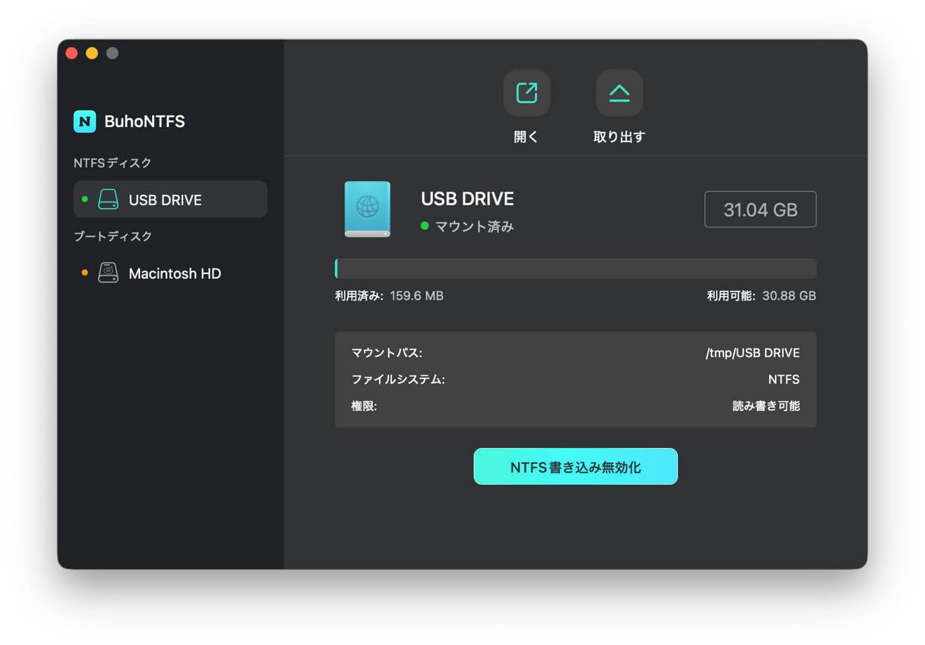Select the Open (開く) toolbar icon
The height and width of the screenshot is (645, 925).
pyautogui.click(x=525, y=93)
